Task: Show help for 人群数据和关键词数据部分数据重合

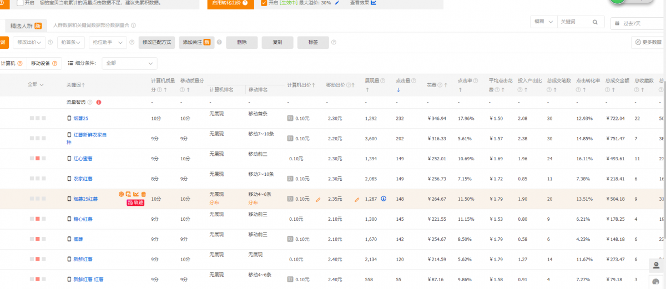Action: [133, 26]
